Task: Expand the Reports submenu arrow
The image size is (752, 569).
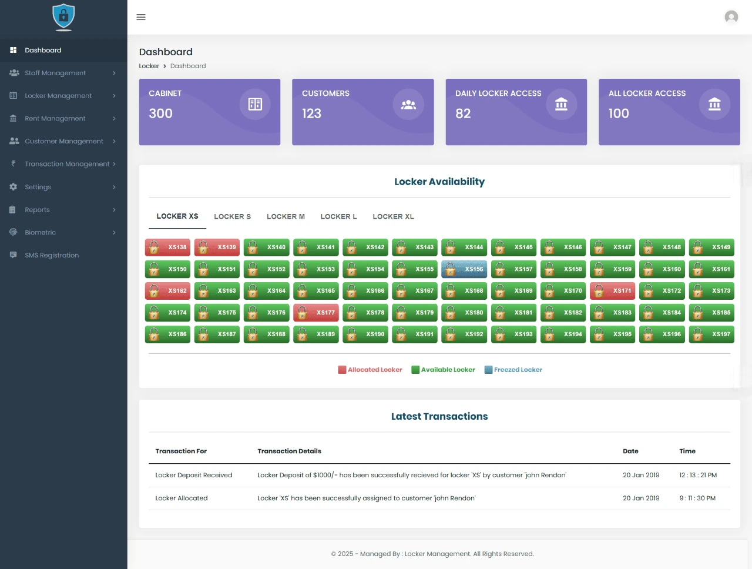Action: coord(114,210)
